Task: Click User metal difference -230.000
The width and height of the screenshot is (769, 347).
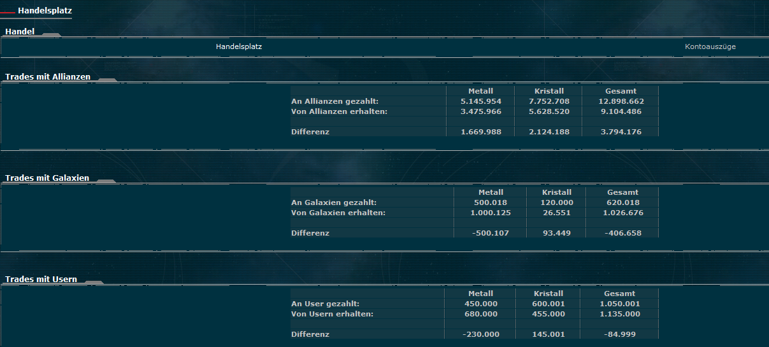Action: pos(481,334)
